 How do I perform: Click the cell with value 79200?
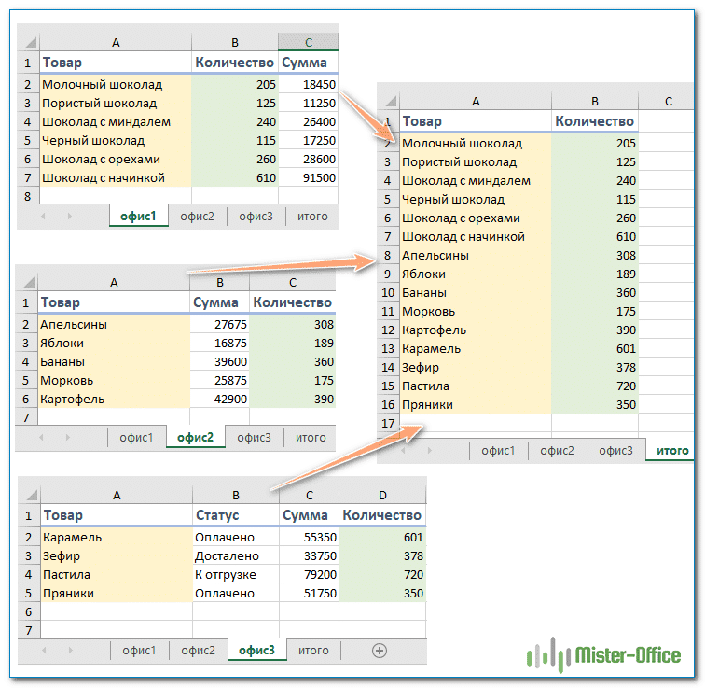tap(309, 575)
